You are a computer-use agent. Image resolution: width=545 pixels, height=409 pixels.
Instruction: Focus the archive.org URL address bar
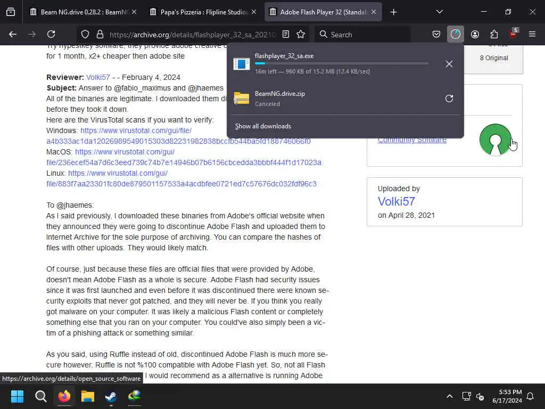coord(192,35)
